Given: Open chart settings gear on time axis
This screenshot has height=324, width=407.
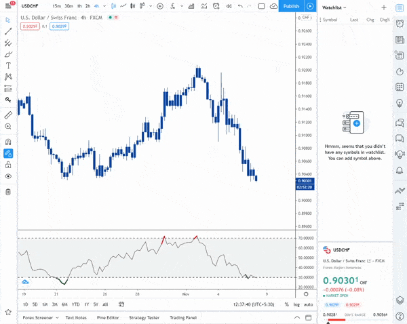Looking at the screenshot, I should click(x=306, y=294).
